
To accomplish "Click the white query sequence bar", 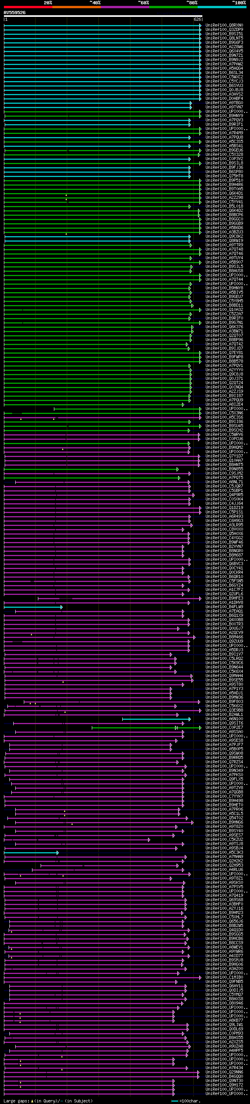I will point(103,16).
